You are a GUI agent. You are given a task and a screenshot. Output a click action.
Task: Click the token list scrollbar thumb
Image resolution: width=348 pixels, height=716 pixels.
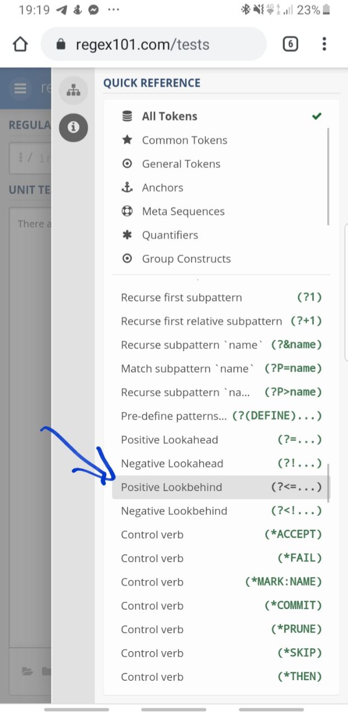coord(328,482)
